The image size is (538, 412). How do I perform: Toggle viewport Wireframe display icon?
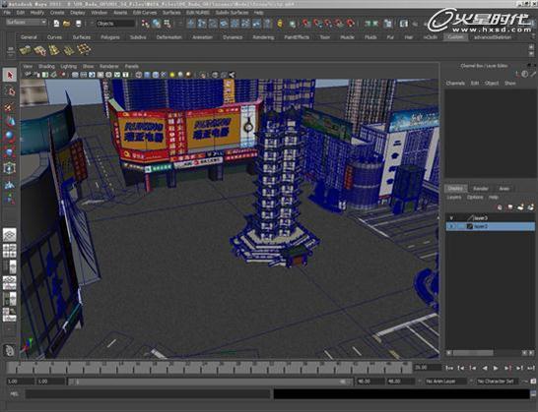(x=139, y=75)
